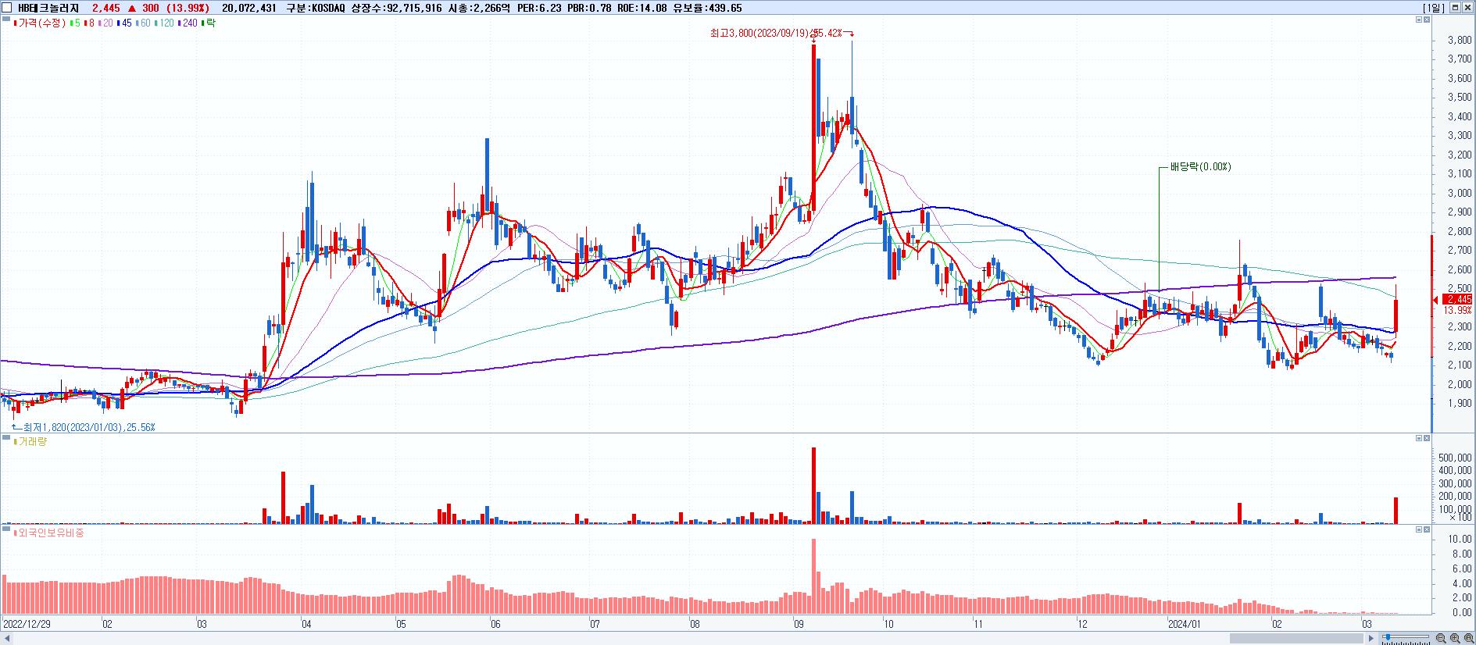The width and height of the screenshot is (1476, 645).
Task: Click the 배당락(0.00%) marker label
Action: pyautogui.click(x=1200, y=167)
